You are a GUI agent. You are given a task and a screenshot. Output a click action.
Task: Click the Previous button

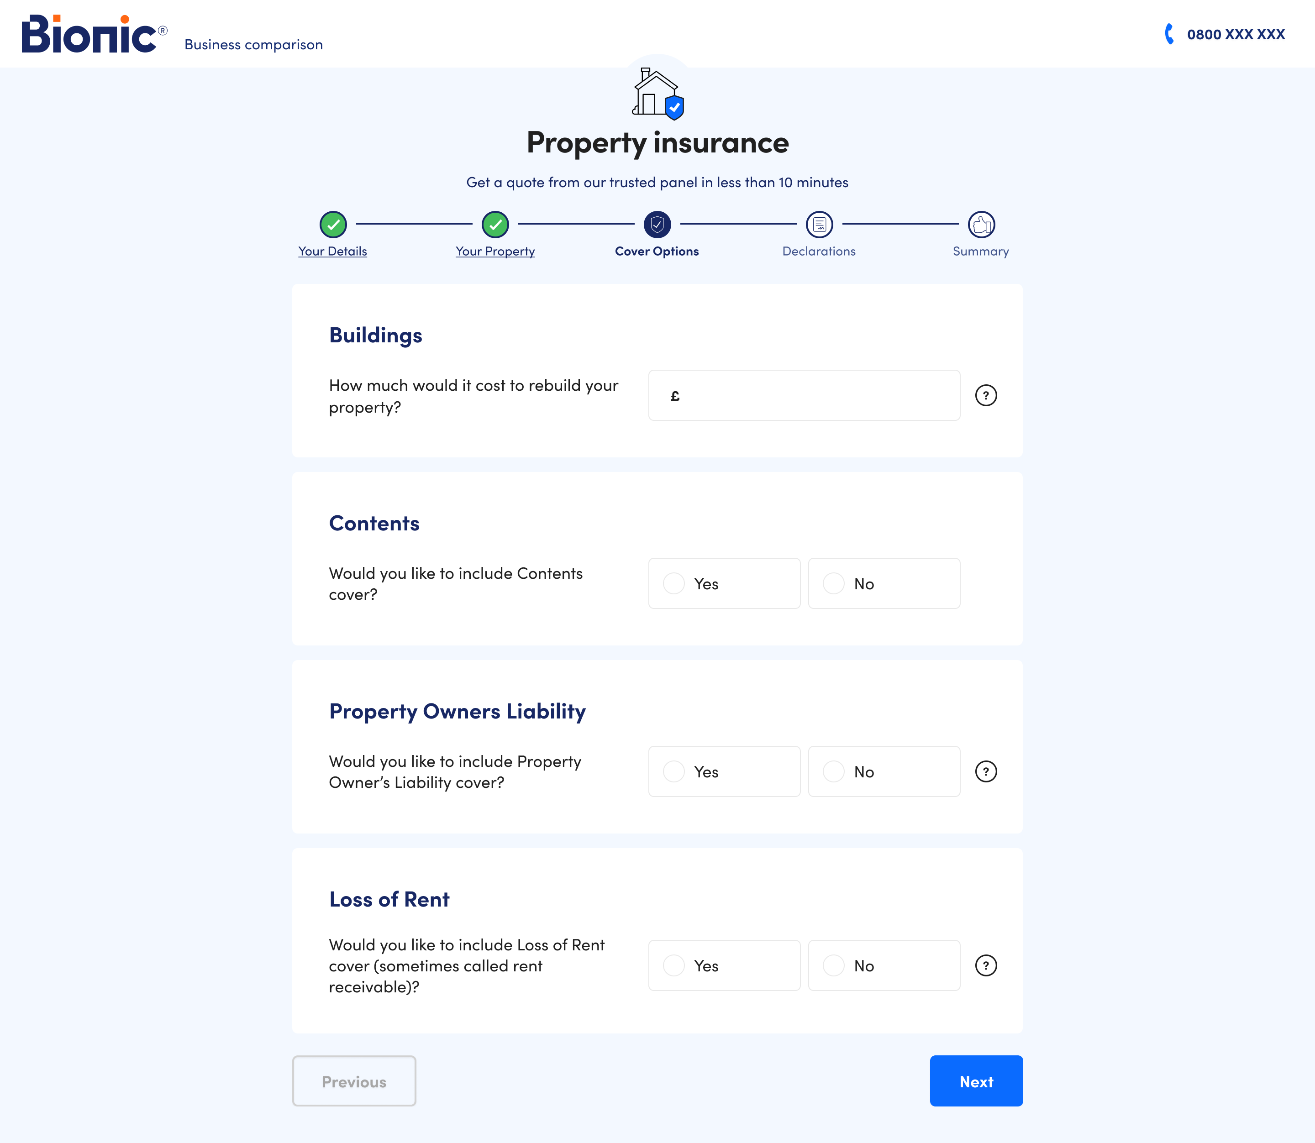click(x=354, y=1081)
